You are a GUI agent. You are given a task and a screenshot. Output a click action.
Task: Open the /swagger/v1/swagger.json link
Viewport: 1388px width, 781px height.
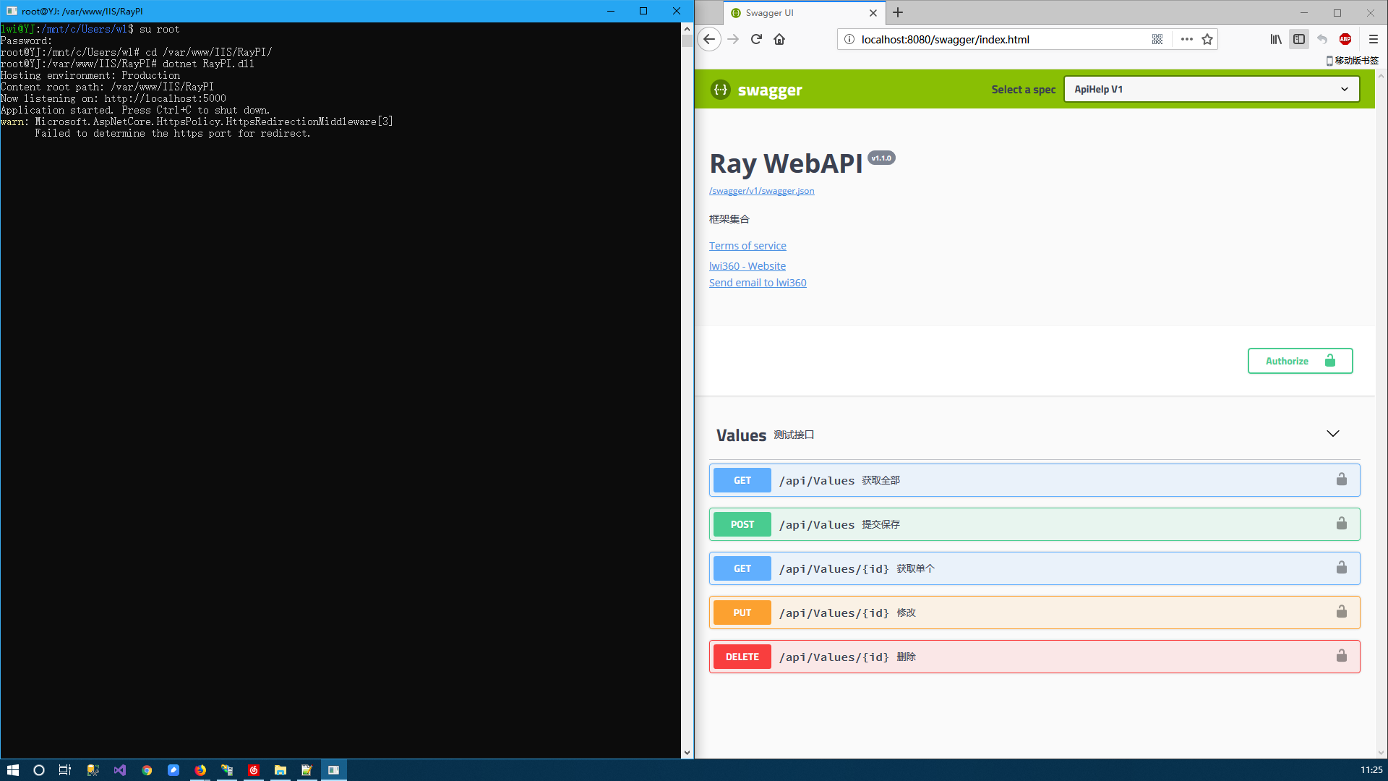761,191
